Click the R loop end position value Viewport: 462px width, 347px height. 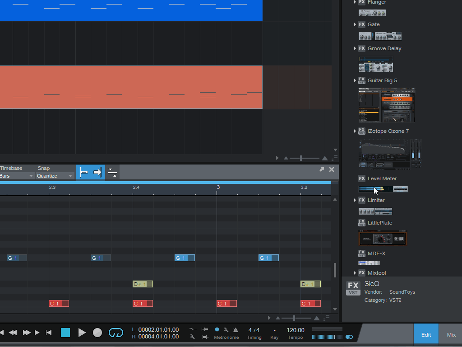(x=158, y=336)
